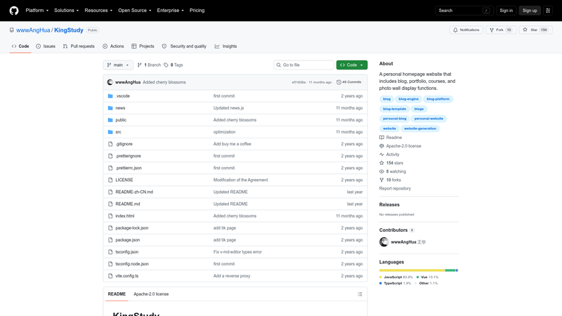Click the Sign up button
This screenshot has width=562, height=316.
click(x=530, y=11)
